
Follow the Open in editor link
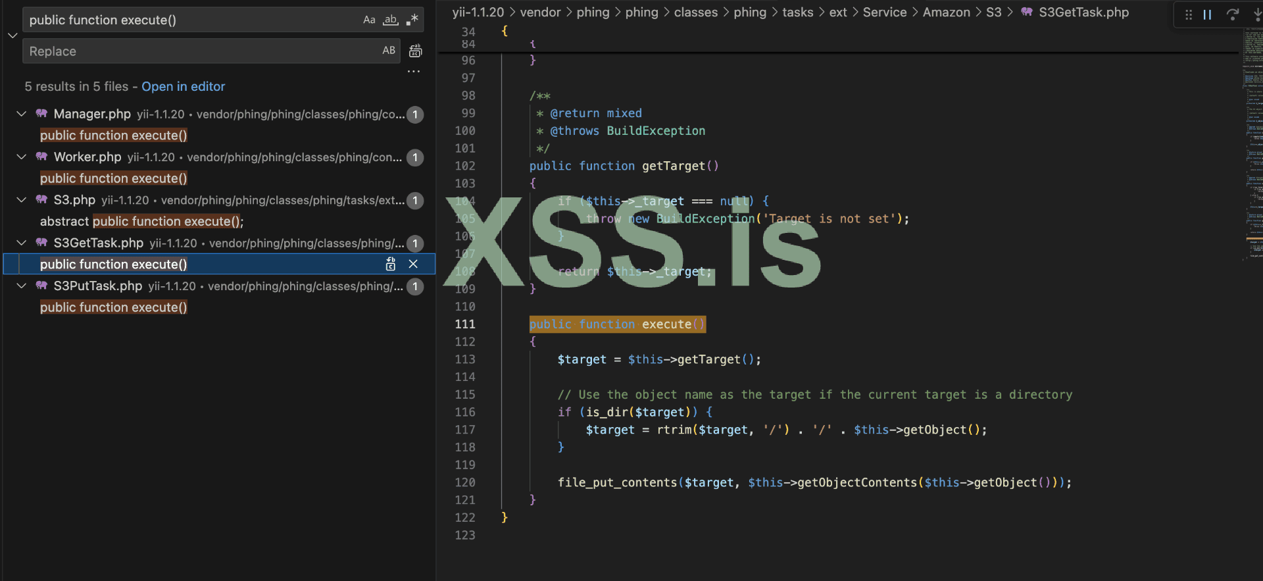(x=184, y=86)
